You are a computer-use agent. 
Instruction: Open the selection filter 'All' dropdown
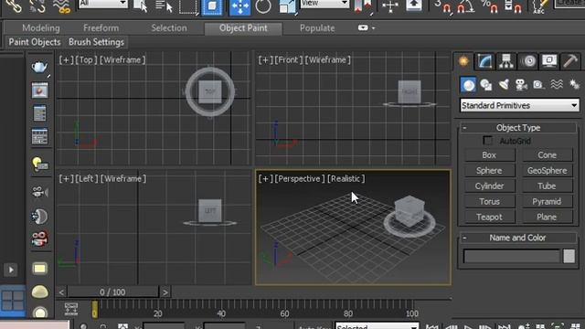coord(103,4)
